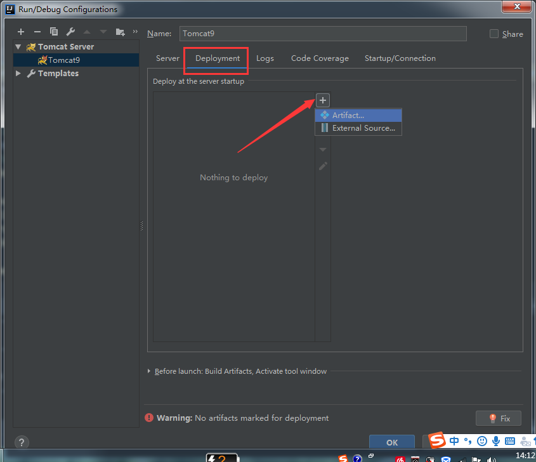
Task: Focus the Name input field
Action: (323, 34)
